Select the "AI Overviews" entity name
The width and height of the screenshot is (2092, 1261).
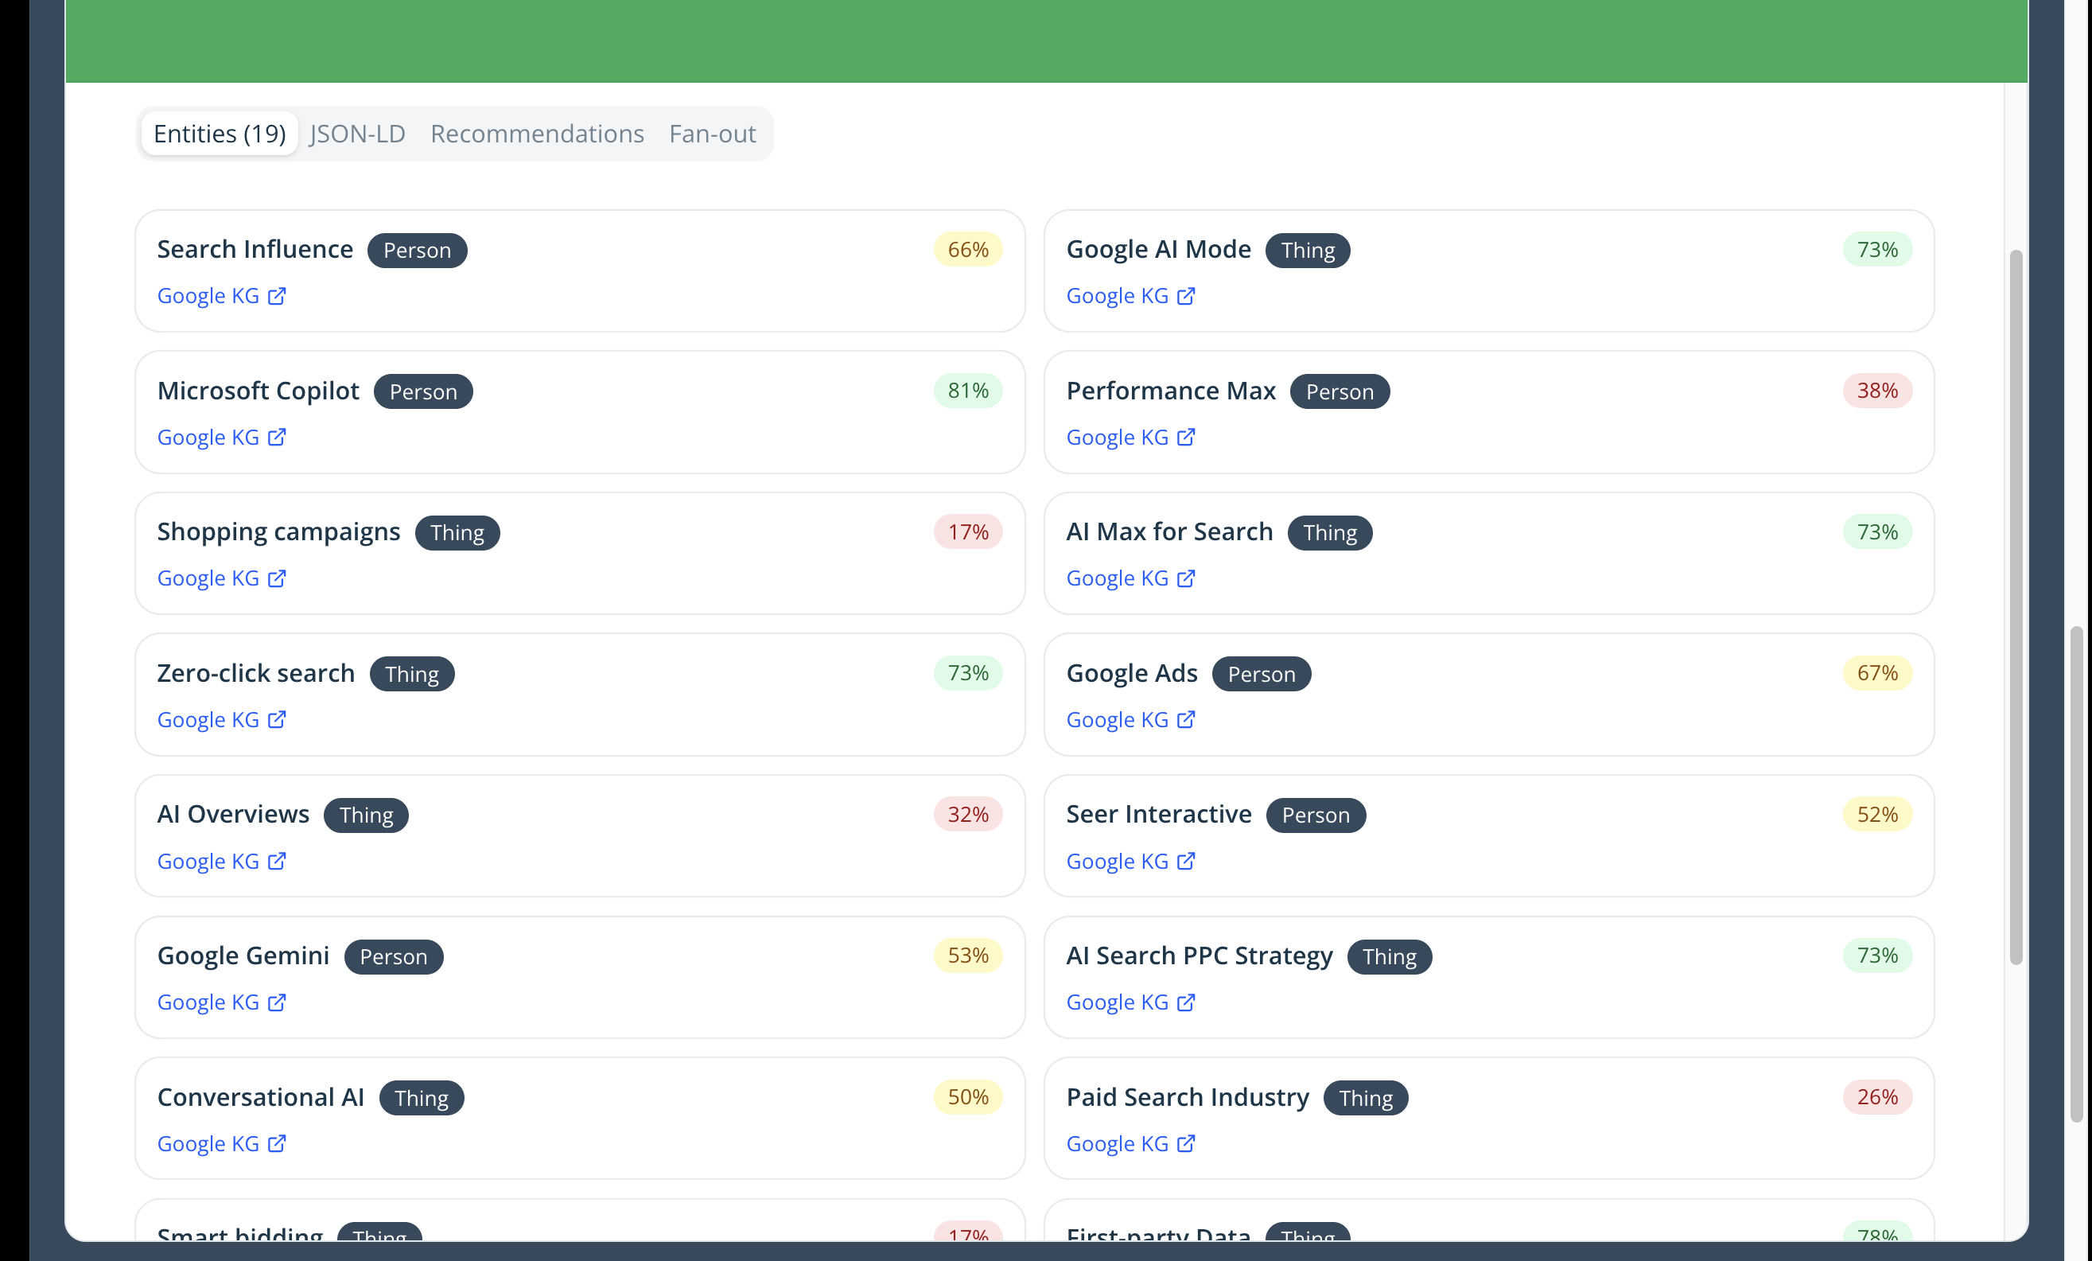(x=234, y=814)
